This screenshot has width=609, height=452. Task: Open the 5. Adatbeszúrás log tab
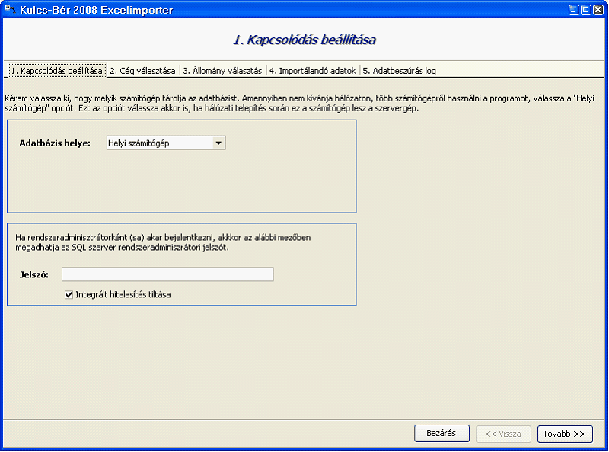[x=399, y=71]
